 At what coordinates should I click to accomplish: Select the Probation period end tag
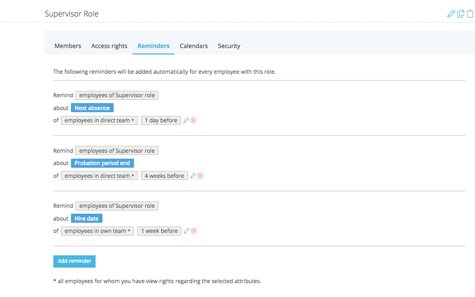[102, 163]
